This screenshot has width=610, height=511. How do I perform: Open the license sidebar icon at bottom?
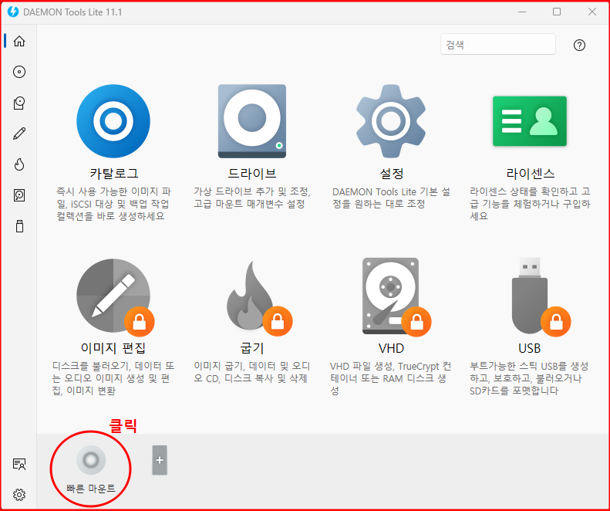click(x=19, y=464)
